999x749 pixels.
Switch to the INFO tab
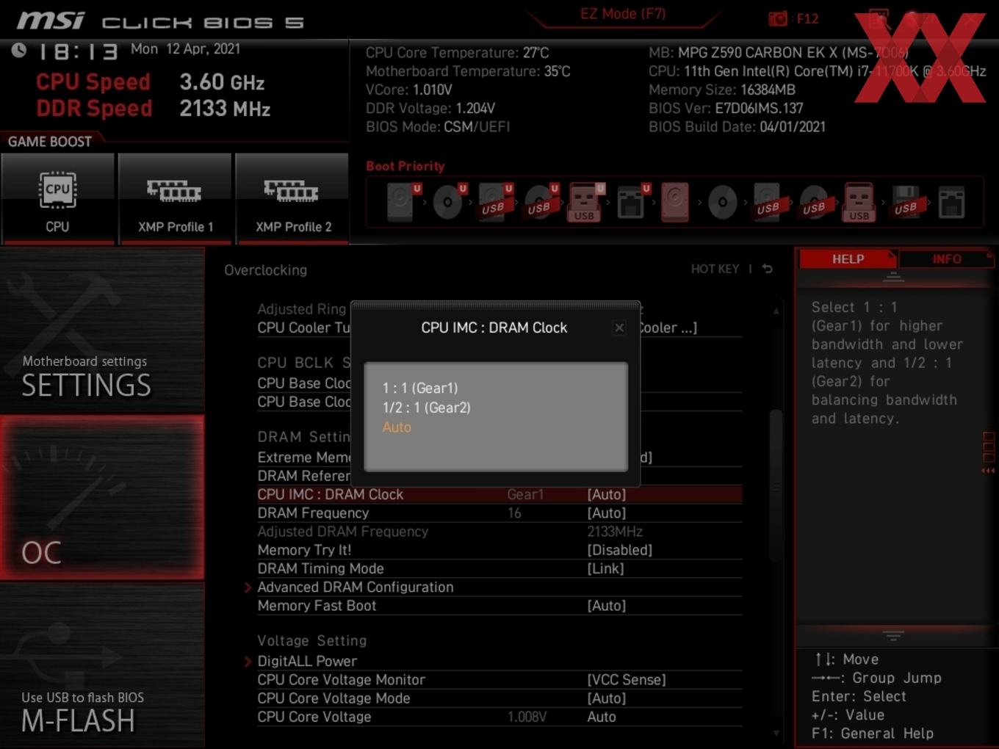tap(946, 259)
